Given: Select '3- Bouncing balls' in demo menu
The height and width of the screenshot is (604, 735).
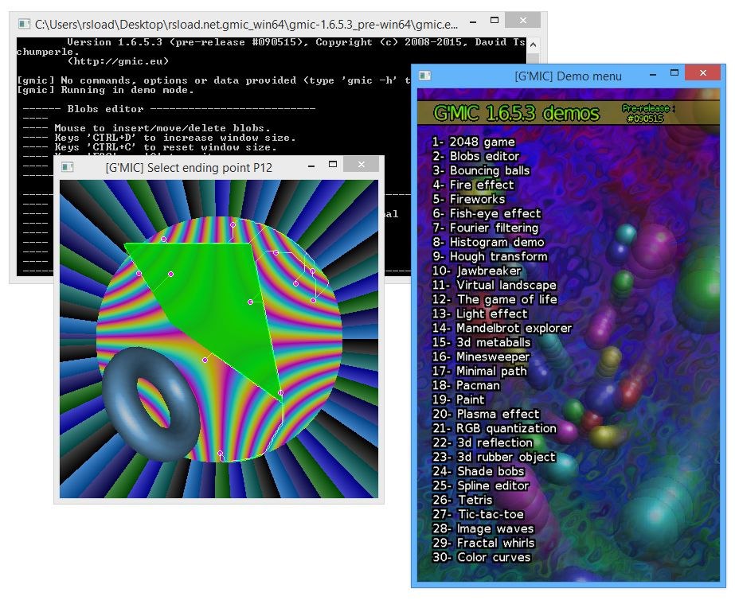Looking at the screenshot, I should pyautogui.click(x=481, y=170).
